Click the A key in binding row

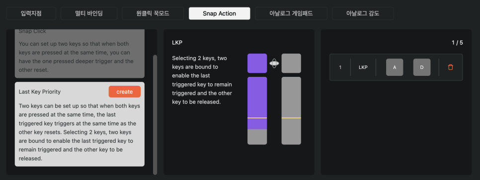pyautogui.click(x=395, y=67)
